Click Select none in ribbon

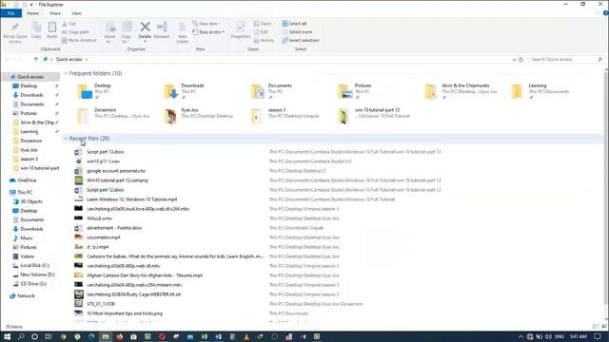[297, 32]
